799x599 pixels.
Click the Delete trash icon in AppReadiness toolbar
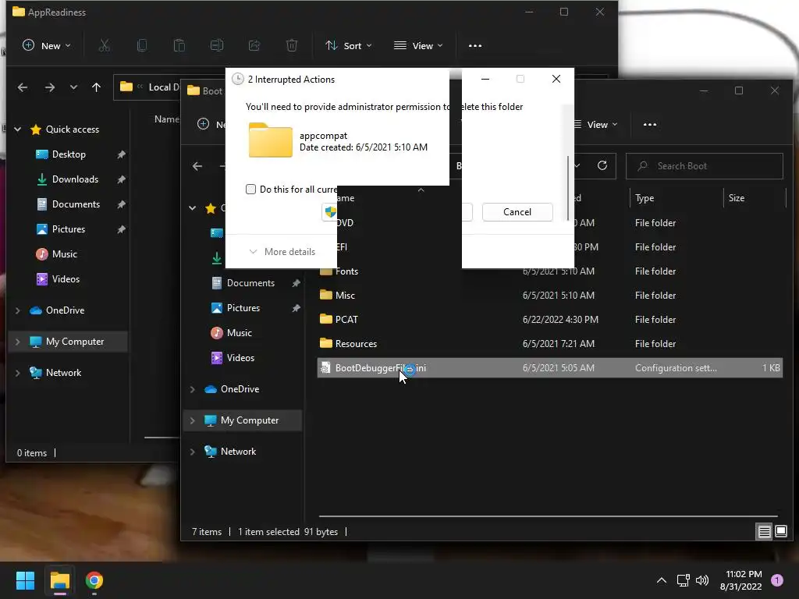(292, 46)
